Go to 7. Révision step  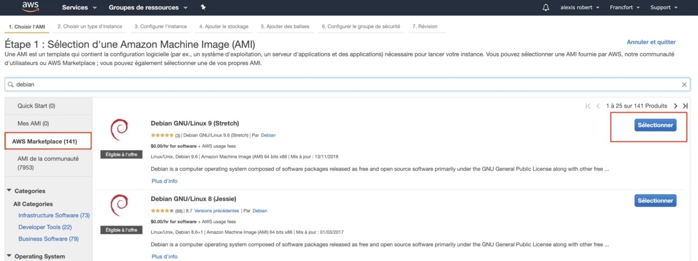click(x=425, y=26)
